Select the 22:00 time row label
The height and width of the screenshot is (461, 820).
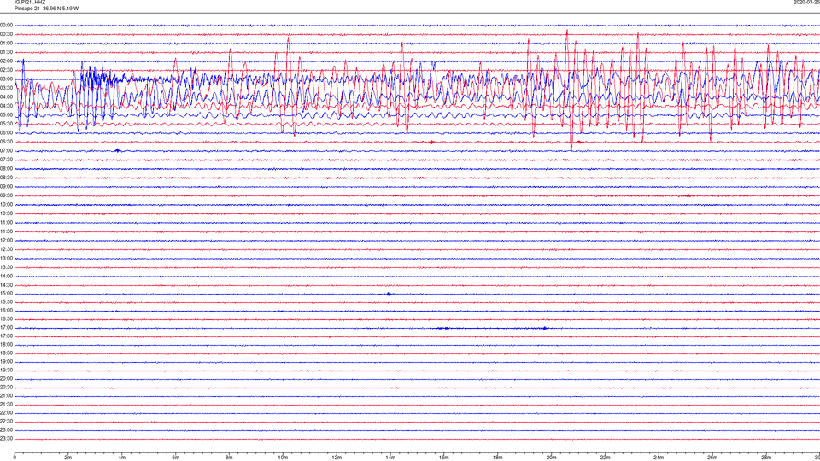(6, 413)
